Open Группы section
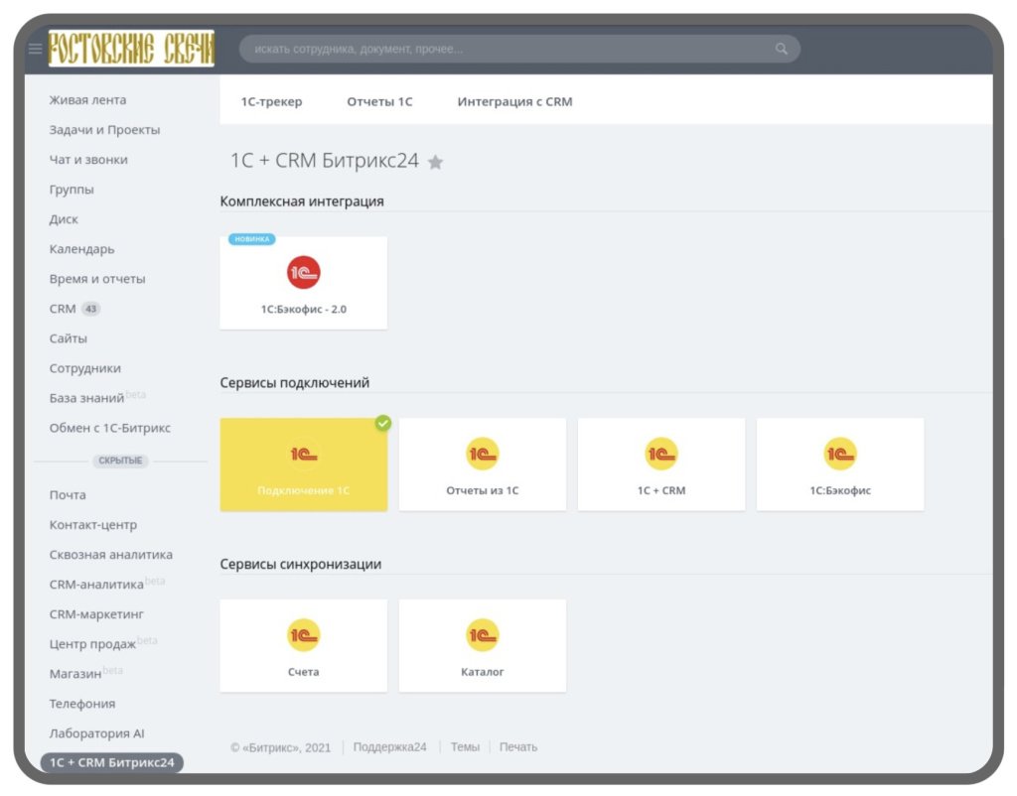The width and height of the screenshot is (1017, 796). (x=72, y=190)
